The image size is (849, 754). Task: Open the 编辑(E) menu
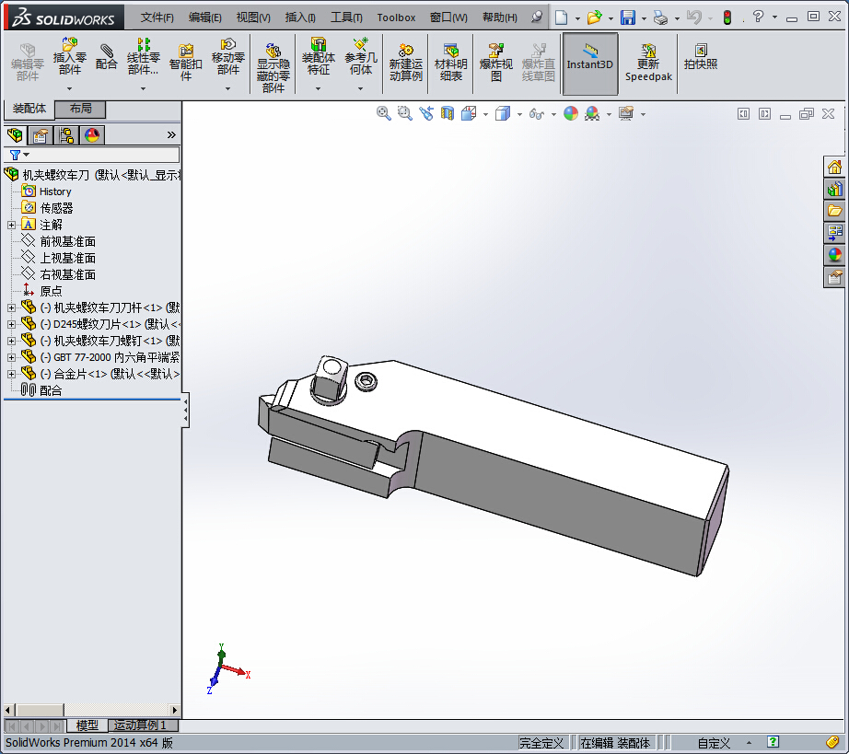point(204,17)
